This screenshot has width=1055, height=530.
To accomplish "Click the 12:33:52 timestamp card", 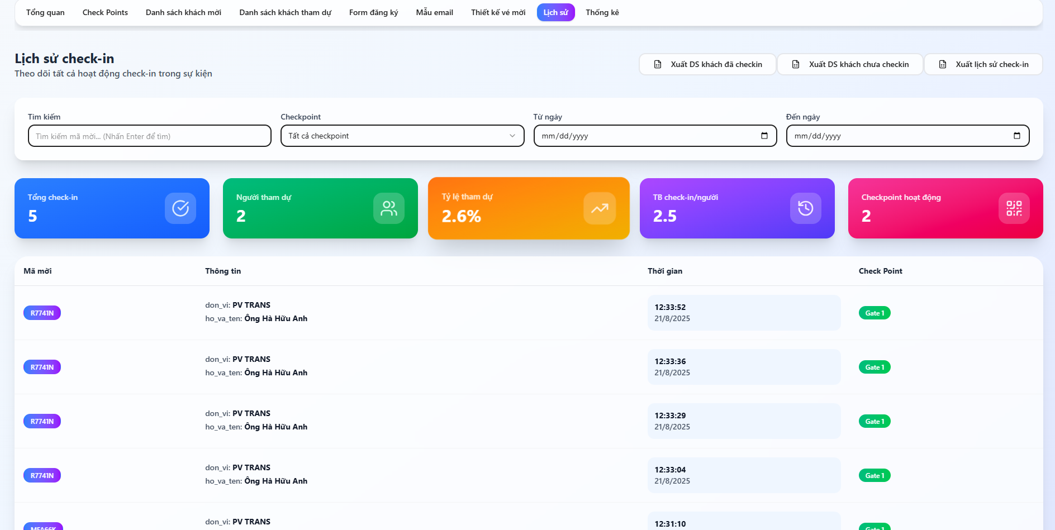I will [x=744, y=313].
